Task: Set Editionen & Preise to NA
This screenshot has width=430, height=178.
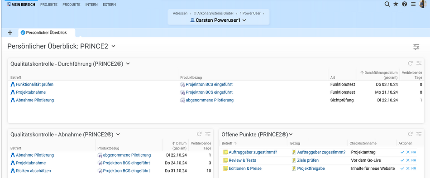Action: click(x=414, y=168)
